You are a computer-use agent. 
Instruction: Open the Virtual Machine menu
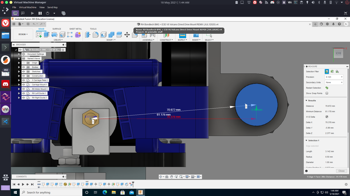(x=28, y=7)
